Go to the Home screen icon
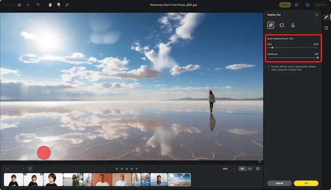Screen dimensions: 331x190 pyautogui.click(x=19, y=5)
